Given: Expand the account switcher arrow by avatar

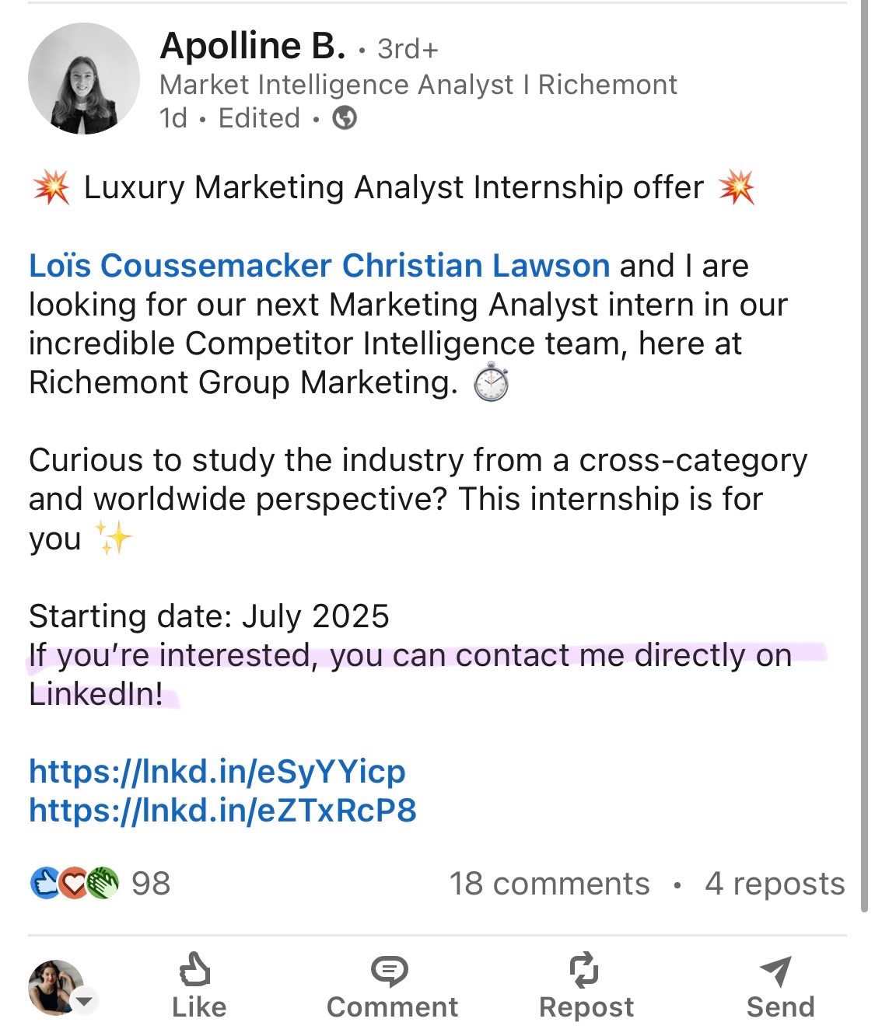Looking at the screenshot, I should 84,1000.
